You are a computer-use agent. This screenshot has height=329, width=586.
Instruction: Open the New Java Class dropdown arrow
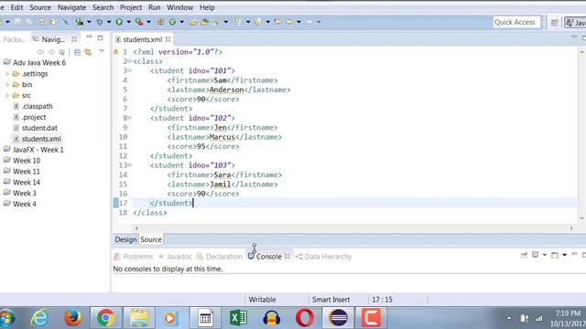[x=182, y=22]
